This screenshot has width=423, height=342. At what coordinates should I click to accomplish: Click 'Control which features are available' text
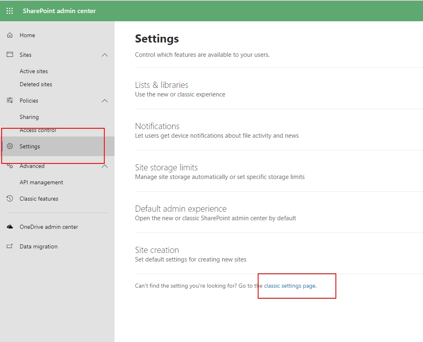202,55
